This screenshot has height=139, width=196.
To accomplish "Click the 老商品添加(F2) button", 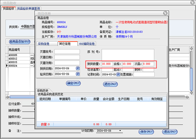I will 19,42.
